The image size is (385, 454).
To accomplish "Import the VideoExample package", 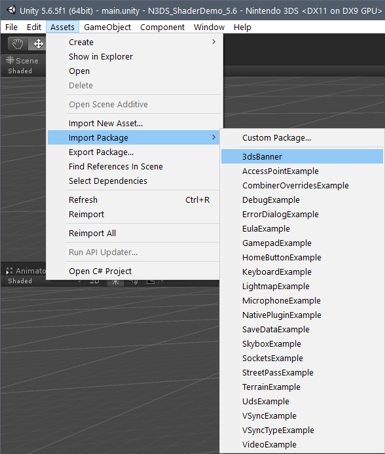I will click(302, 445).
